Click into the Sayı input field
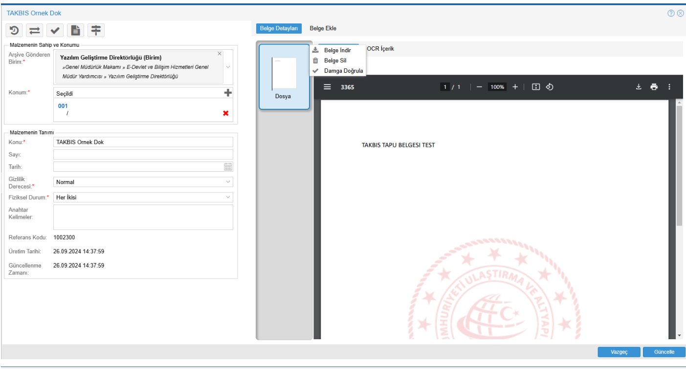Viewport: 686px width, 369px height. coord(143,155)
